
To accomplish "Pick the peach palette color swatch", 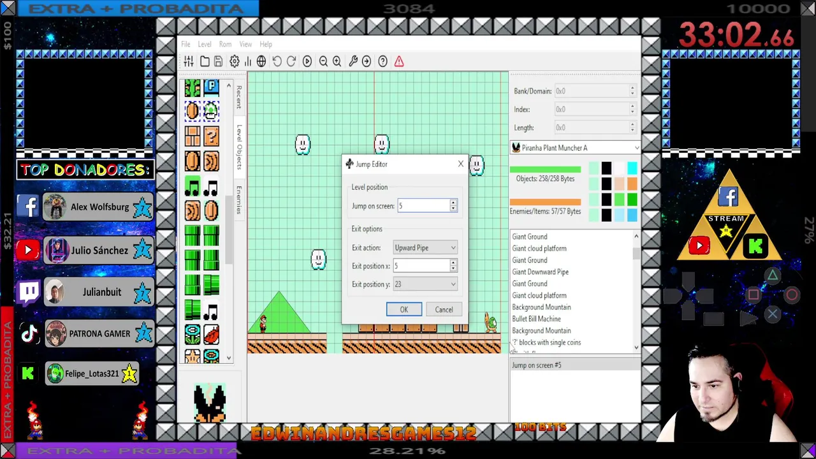I will pos(619,184).
